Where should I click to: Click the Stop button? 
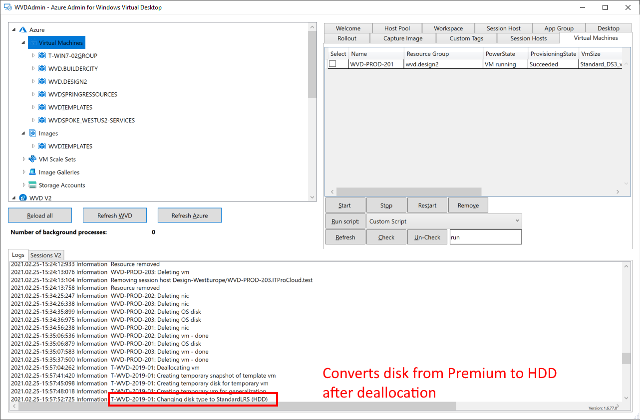tap(386, 206)
